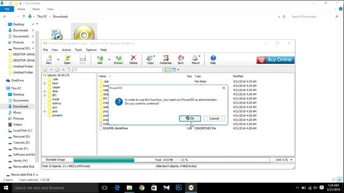Open PowerISO File menu
The height and width of the screenshot is (193, 344).
45,50
